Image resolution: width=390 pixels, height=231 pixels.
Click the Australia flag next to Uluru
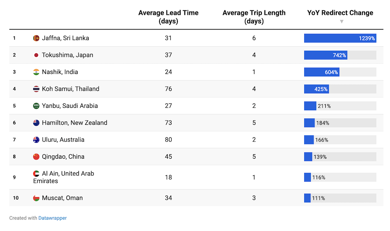(36, 140)
